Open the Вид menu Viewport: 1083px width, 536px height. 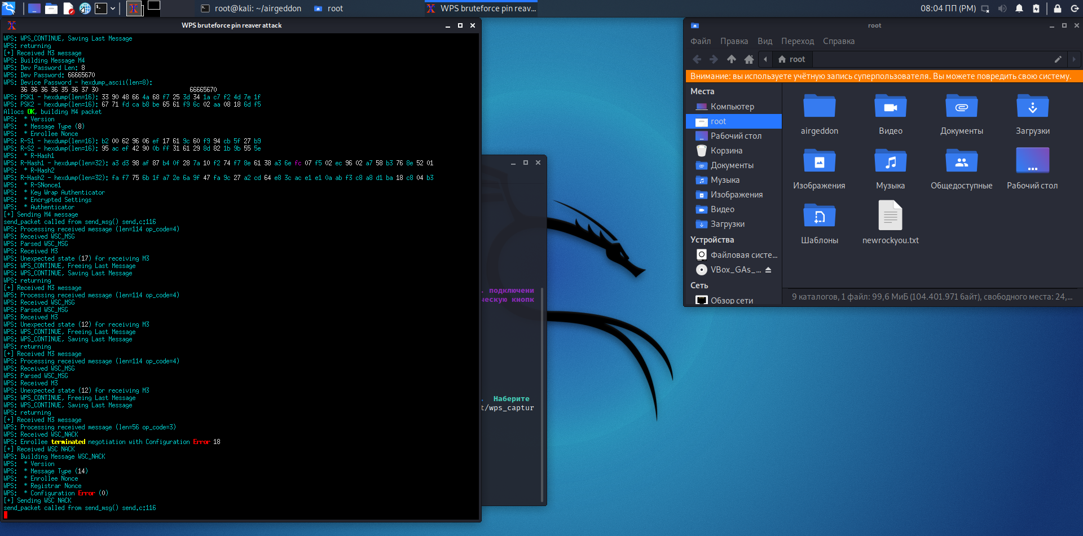[765, 41]
